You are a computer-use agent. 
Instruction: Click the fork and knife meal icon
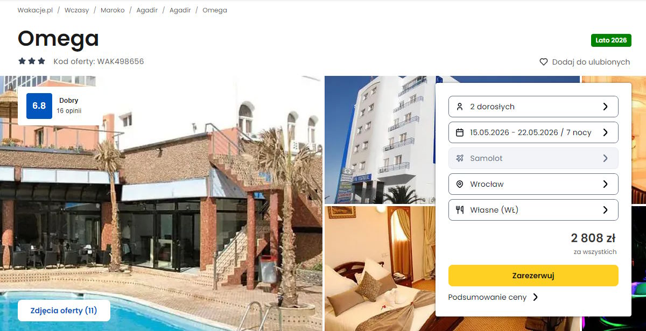pyautogui.click(x=460, y=210)
